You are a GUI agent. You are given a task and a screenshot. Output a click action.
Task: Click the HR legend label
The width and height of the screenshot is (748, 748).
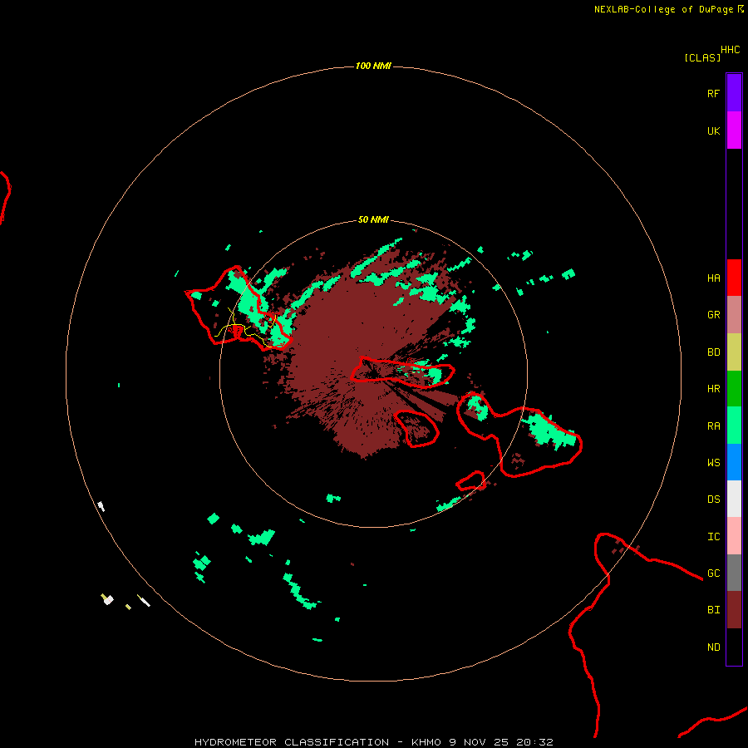713,388
